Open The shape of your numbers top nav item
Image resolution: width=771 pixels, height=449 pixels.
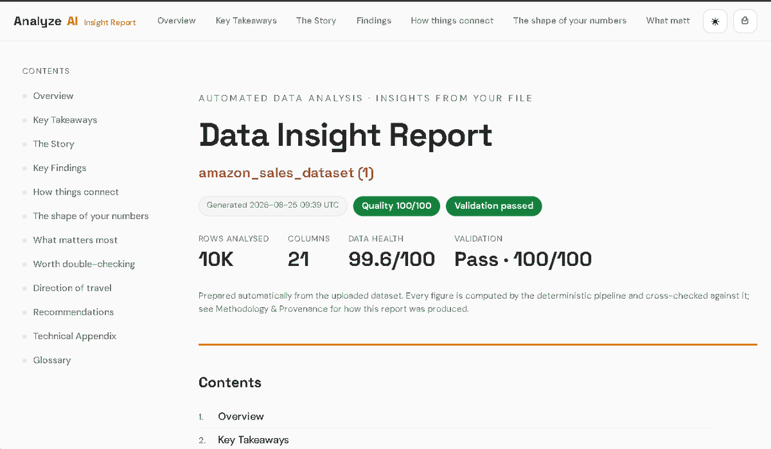point(570,21)
